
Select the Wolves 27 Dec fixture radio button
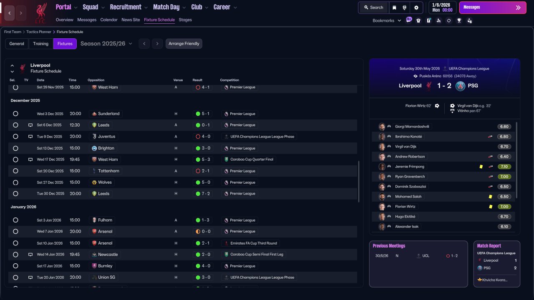15,182
